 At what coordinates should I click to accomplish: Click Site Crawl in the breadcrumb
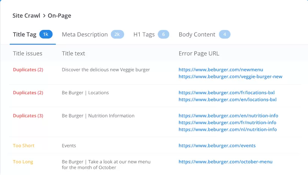(x=27, y=16)
